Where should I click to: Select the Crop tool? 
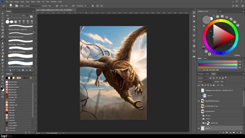click(3, 26)
